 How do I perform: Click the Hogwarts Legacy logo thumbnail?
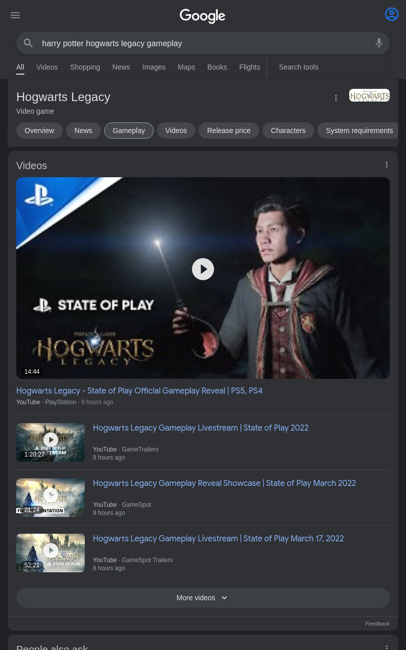tap(369, 95)
